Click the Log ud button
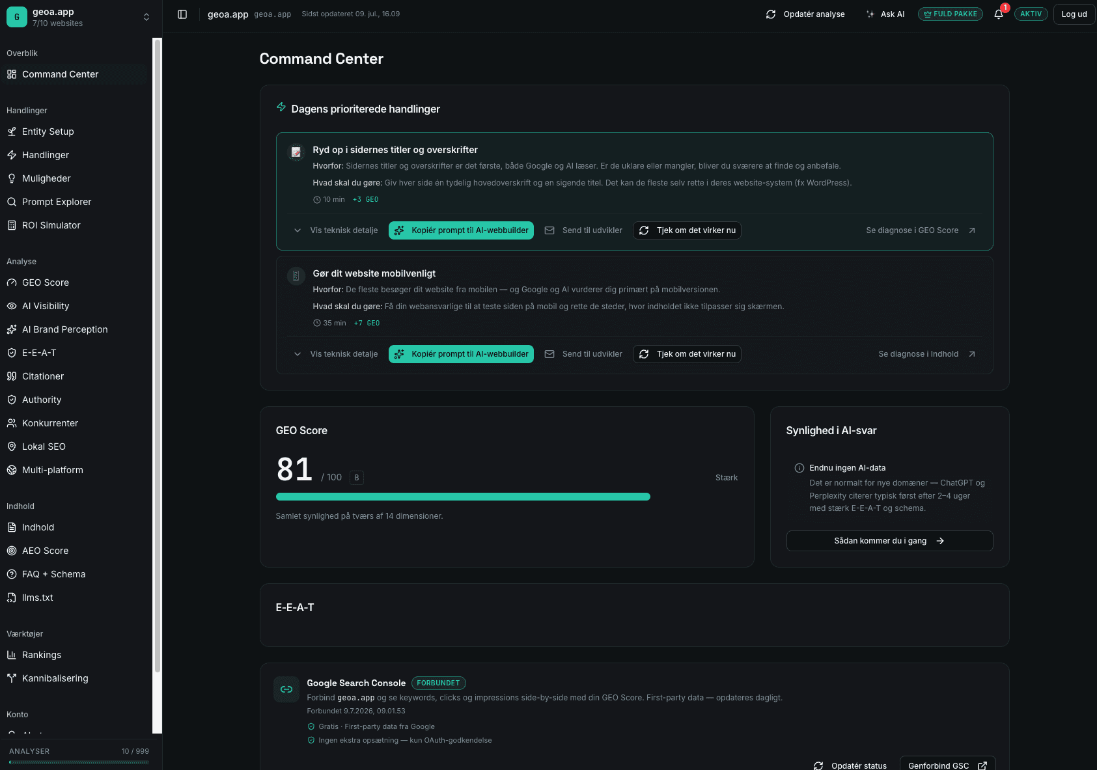Viewport: 1097px width, 770px height. (x=1074, y=14)
